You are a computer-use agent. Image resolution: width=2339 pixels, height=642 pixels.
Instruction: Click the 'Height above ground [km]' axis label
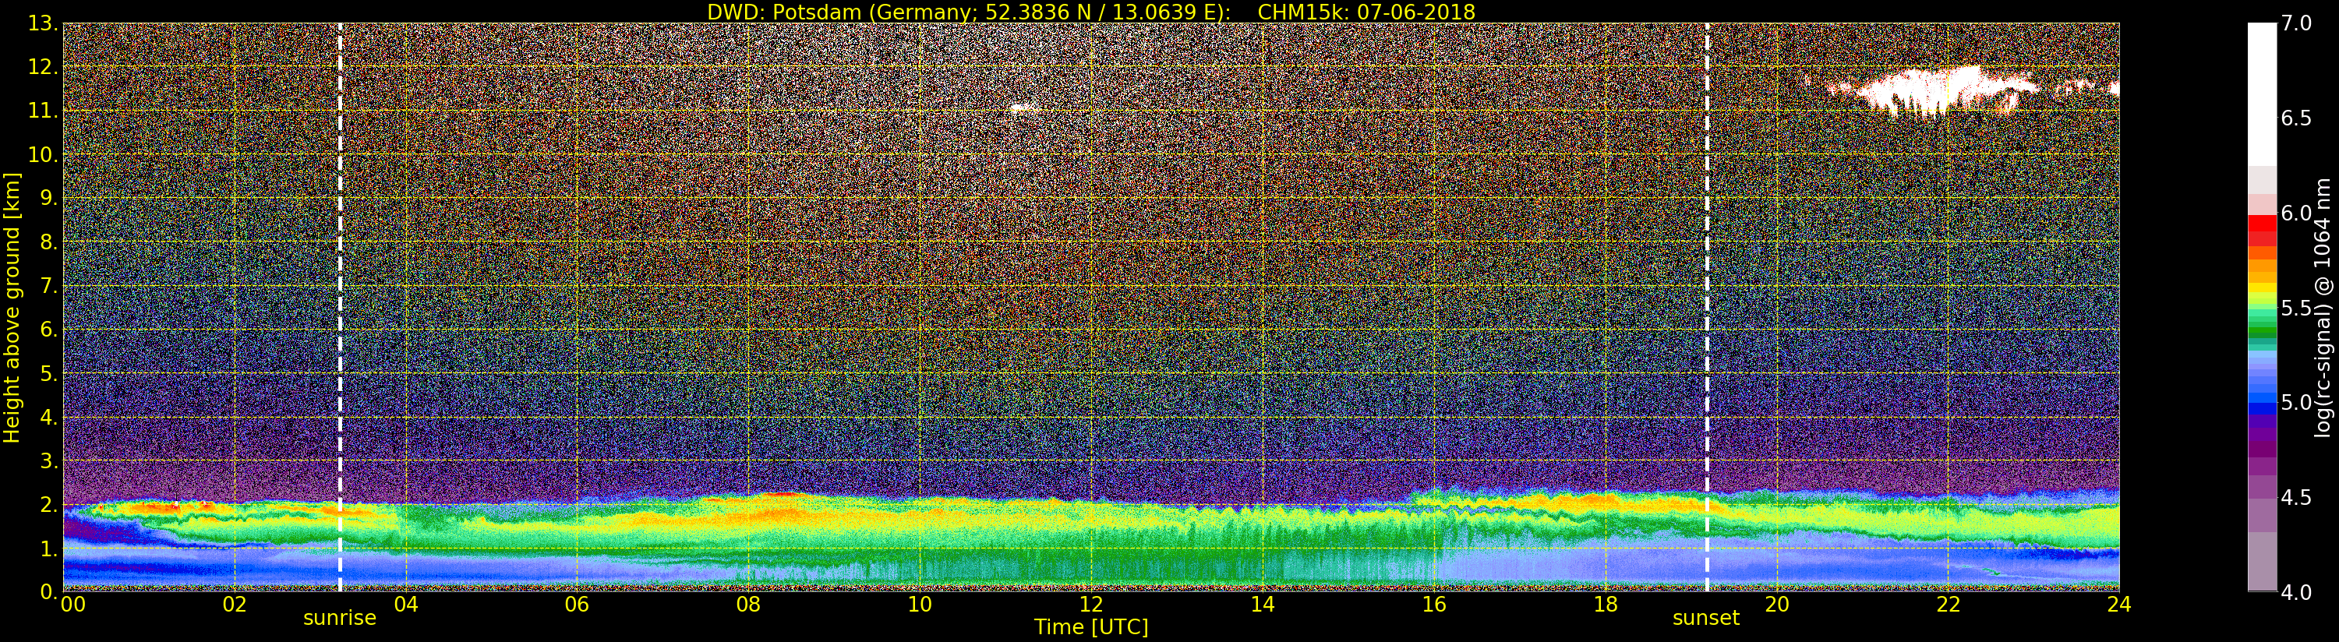pos(12,308)
